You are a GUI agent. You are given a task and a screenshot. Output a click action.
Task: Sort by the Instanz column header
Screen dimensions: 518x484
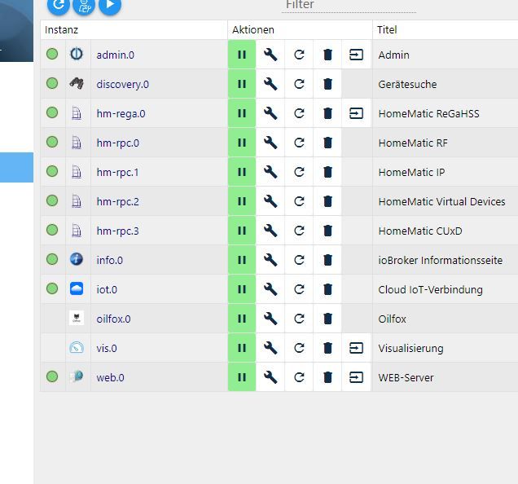click(x=62, y=29)
